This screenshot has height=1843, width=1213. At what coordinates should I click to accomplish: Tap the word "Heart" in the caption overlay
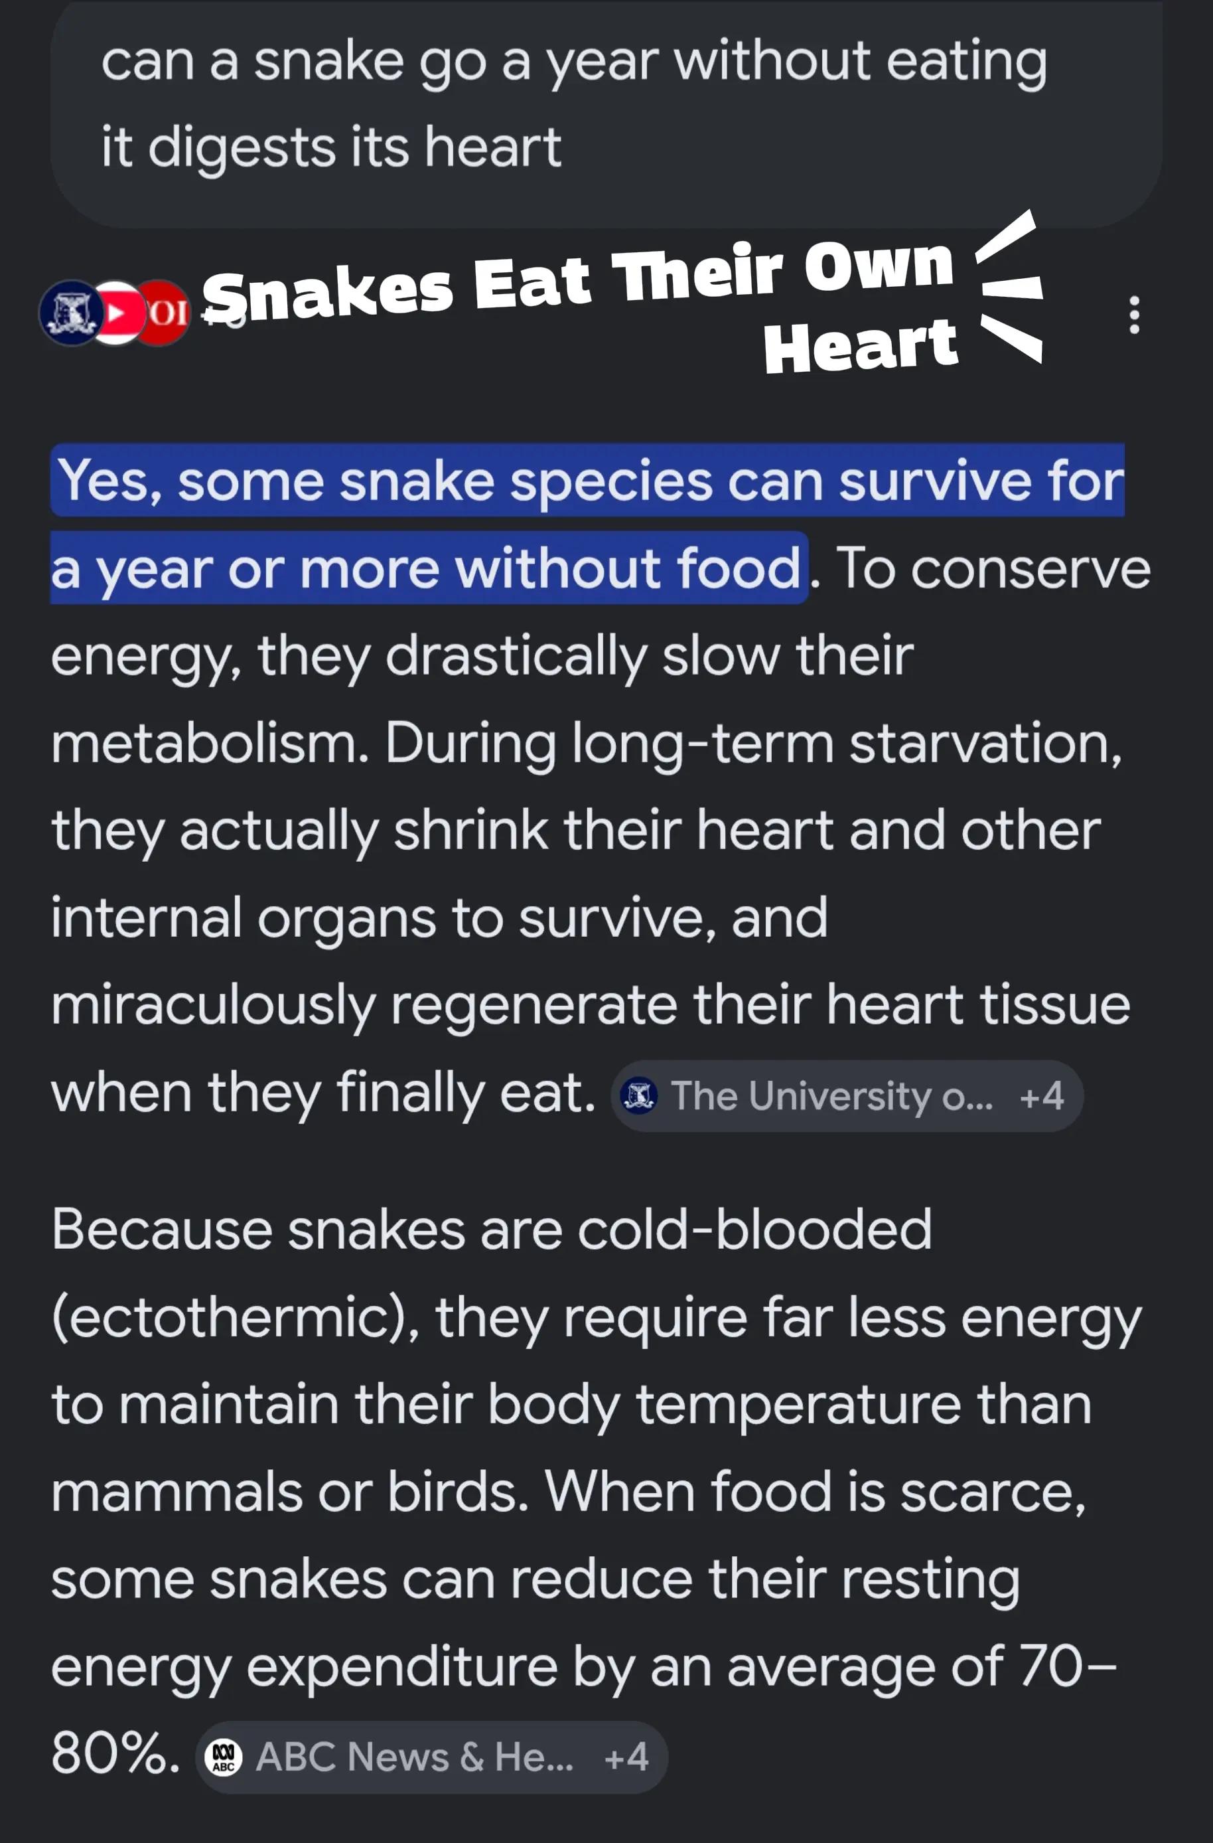(861, 345)
